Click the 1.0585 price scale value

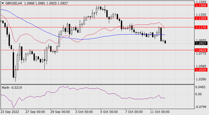201,66
